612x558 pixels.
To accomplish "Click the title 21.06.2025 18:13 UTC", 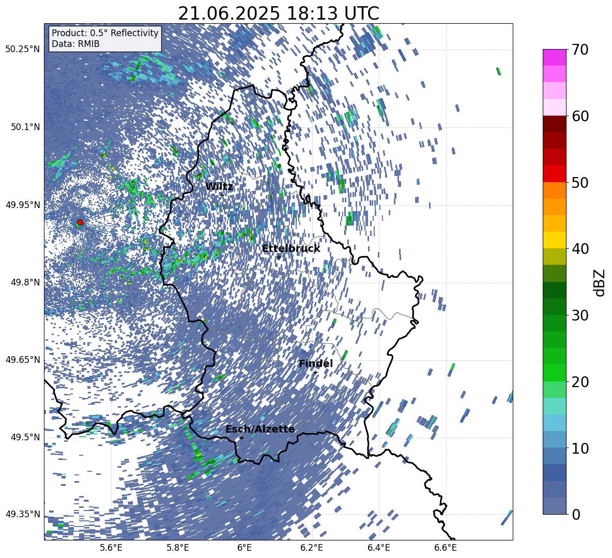I will (279, 13).
